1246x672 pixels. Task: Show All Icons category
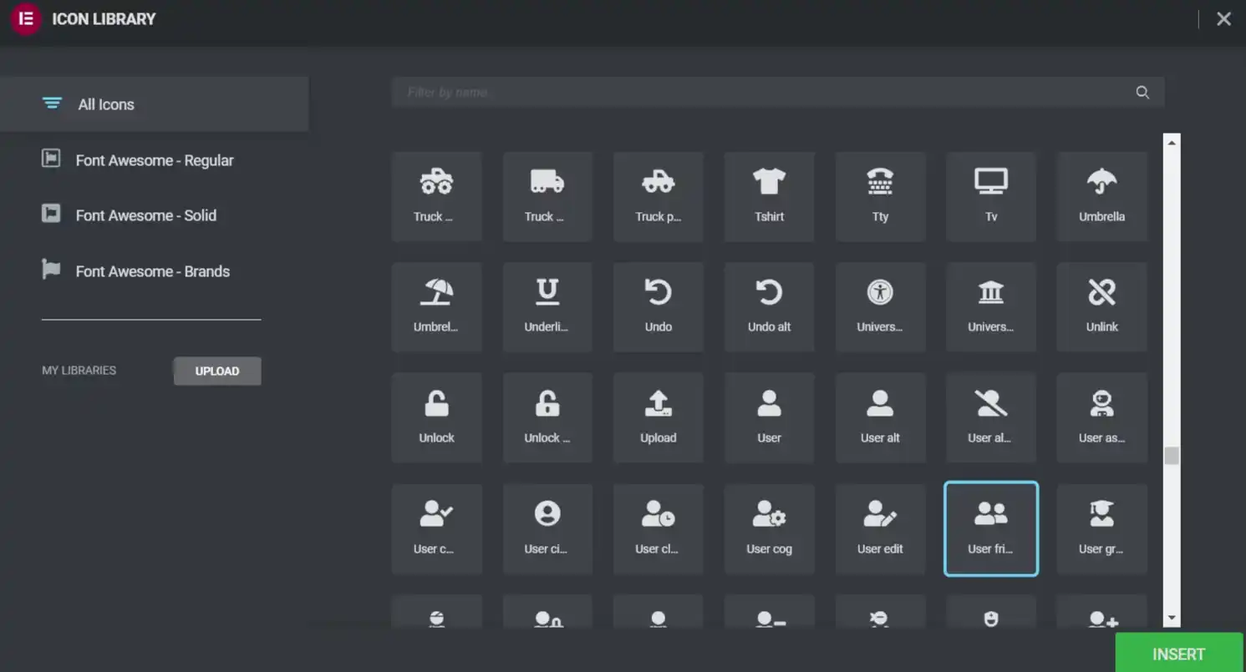click(x=155, y=104)
